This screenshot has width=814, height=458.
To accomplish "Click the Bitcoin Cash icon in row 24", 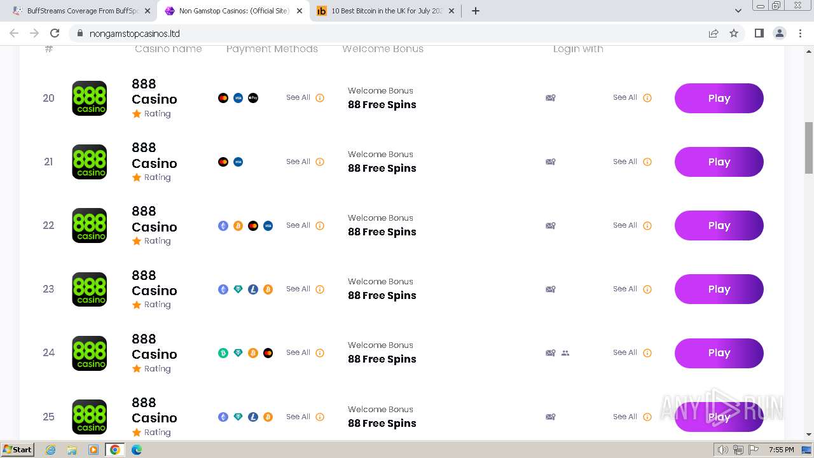I will pos(223,353).
